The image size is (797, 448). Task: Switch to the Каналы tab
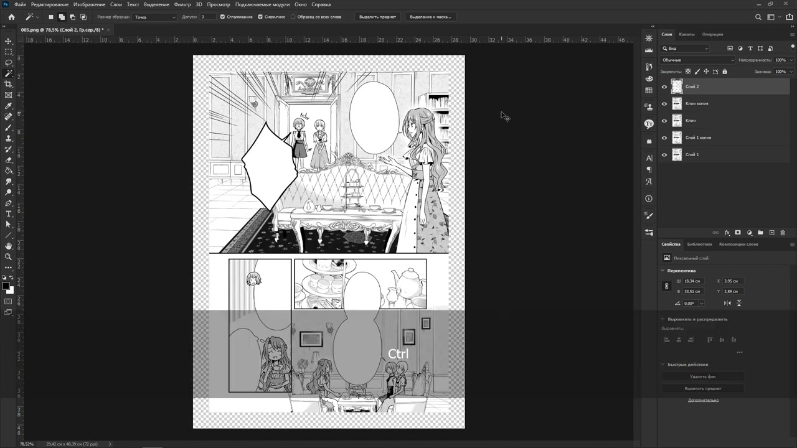pyautogui.click(x=687, y=34)
